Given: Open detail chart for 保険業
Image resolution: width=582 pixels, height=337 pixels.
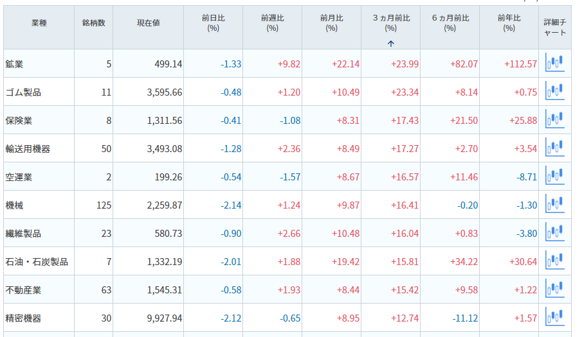Looking at the screenshot, I should pyautogui.click(x=555, y=119).
